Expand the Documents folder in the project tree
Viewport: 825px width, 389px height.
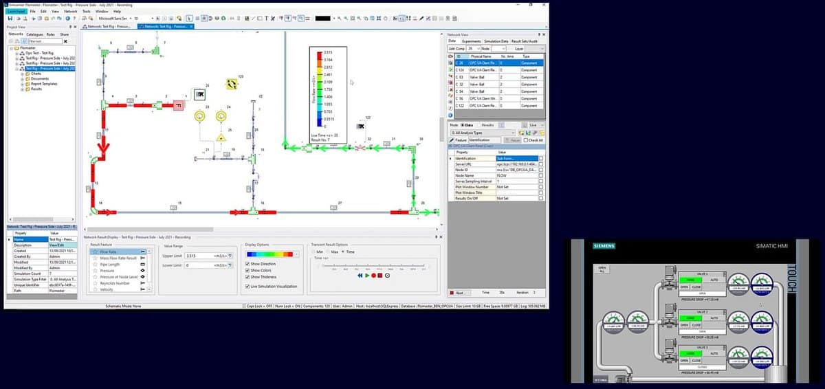22,78
